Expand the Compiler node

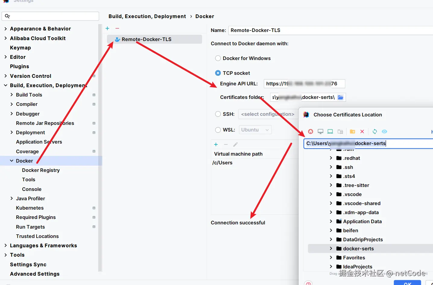click(12, 104)
